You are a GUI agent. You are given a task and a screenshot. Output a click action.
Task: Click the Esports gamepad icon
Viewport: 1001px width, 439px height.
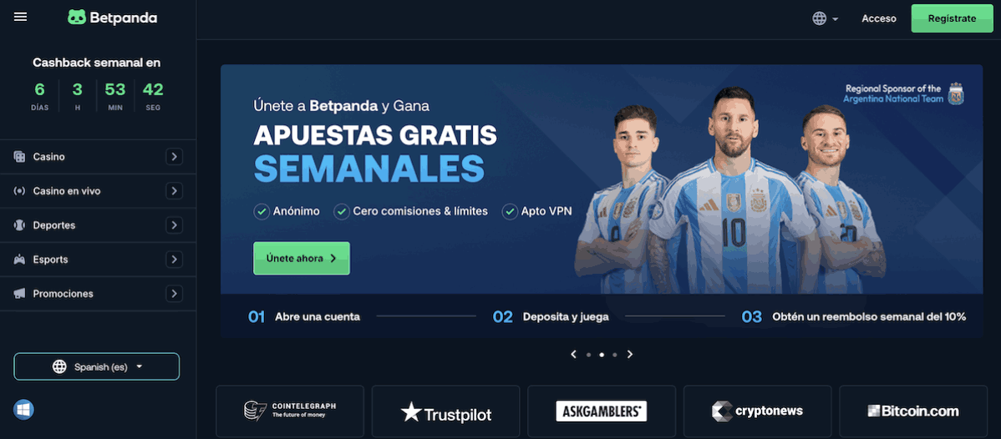(x=19, y=260)
